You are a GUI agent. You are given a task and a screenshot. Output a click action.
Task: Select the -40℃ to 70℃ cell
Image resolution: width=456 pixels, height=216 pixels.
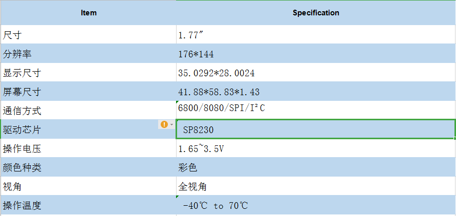pos(316,206)
